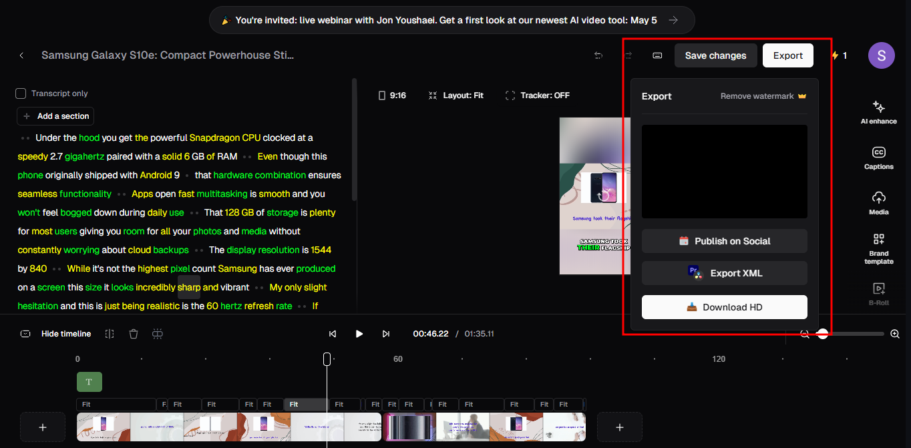
Task: Click the delete trash icon in timeline toolbar
Action: pyautogui.click(x=134, y=334)
